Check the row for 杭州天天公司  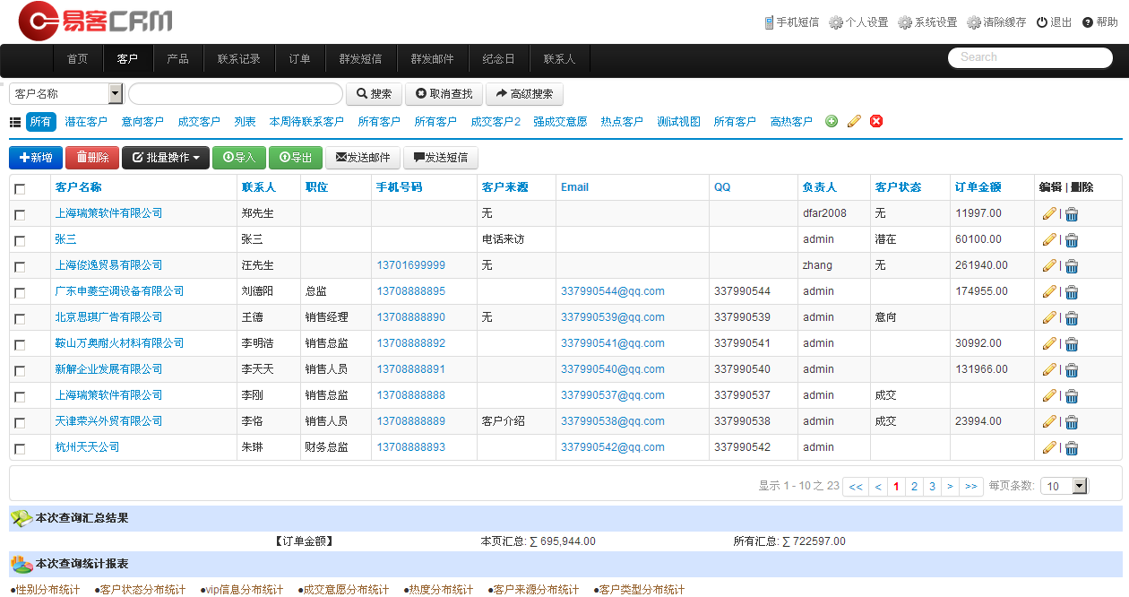tap(20, 448)
